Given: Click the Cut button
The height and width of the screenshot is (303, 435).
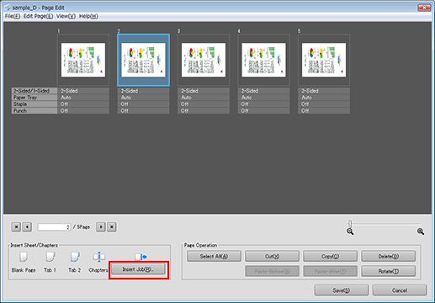Looking at the screenshot, I should click(272, 256).
